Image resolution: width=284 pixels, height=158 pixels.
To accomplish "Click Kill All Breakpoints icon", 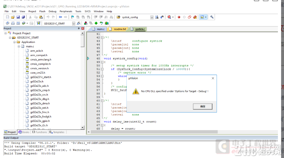I will click(195, 17).
